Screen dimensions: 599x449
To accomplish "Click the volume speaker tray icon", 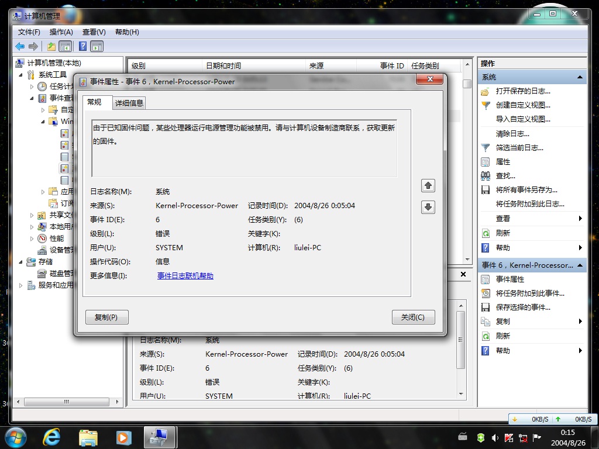I will click(x=495, y=437).
